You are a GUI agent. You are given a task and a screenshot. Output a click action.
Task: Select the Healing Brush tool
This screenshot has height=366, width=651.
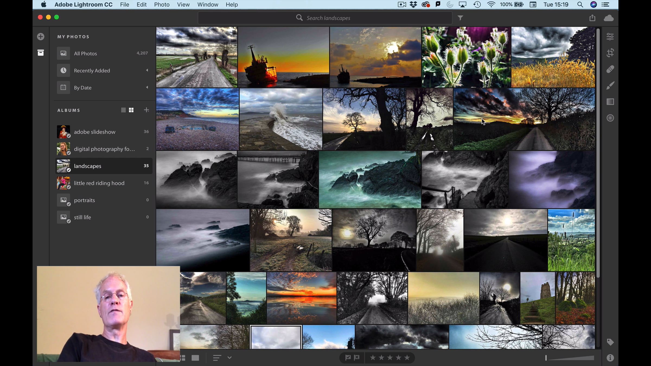pyautogui.click(x=610, y=69)
